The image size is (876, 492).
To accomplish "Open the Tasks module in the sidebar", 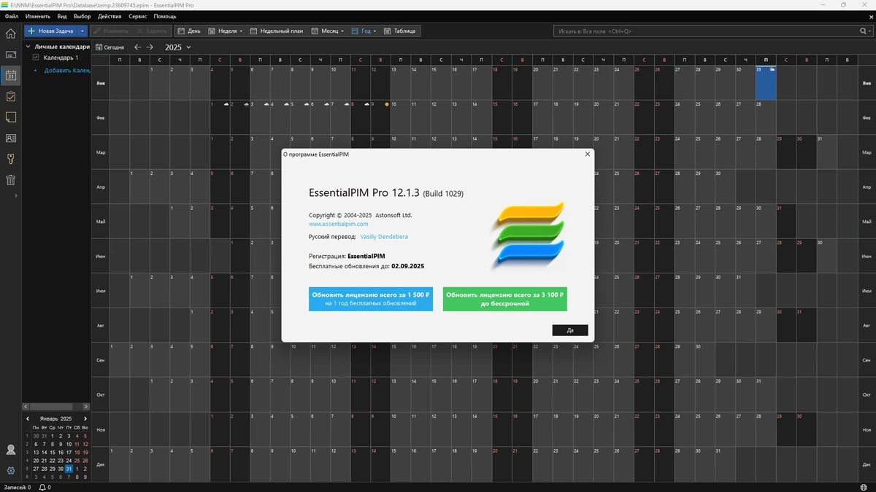I will point(10,96).
